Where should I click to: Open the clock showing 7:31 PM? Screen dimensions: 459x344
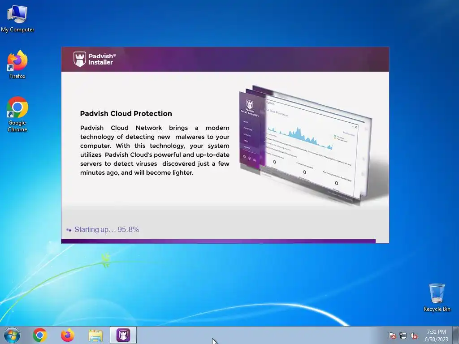[x=436, y=335]
